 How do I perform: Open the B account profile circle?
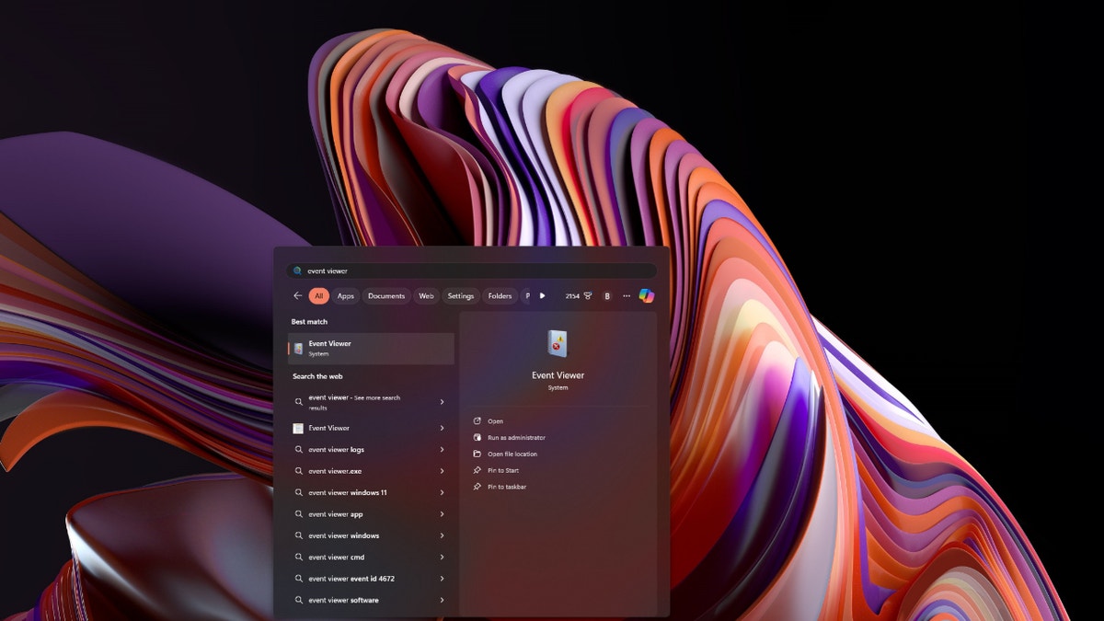[x=607, y=296]
